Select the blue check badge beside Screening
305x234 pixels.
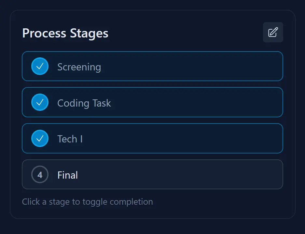pyautogui.click(x=39, y=66)
